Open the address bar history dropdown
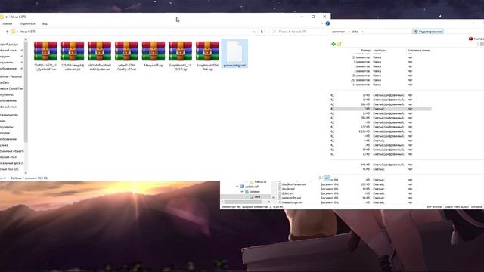Screen dimensions: 484x272 coord(254,32)
